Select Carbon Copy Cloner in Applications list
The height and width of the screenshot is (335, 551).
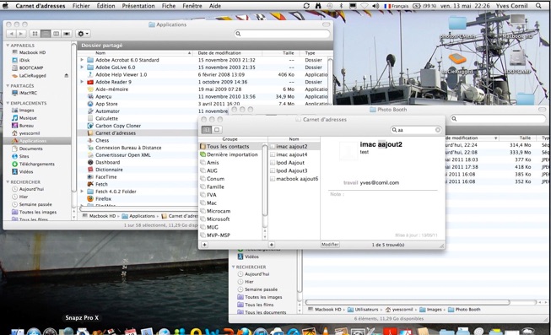(x=118, y=126)
